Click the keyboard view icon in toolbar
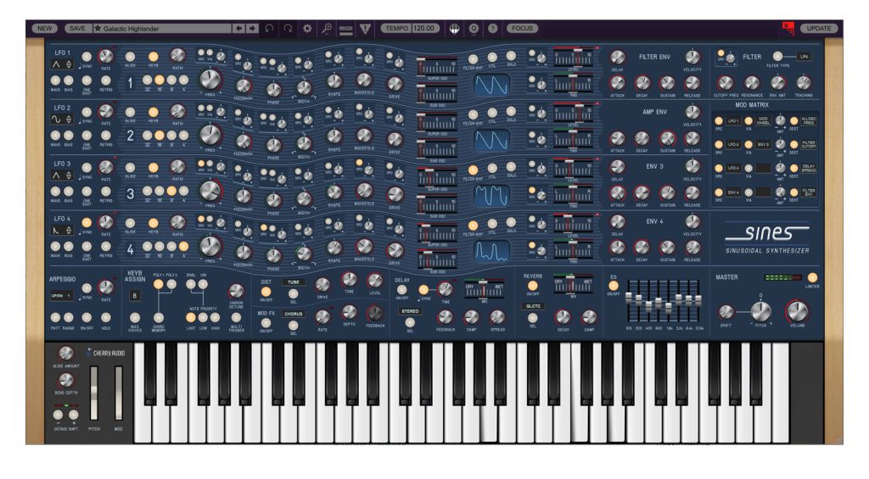 pos(455,28)
